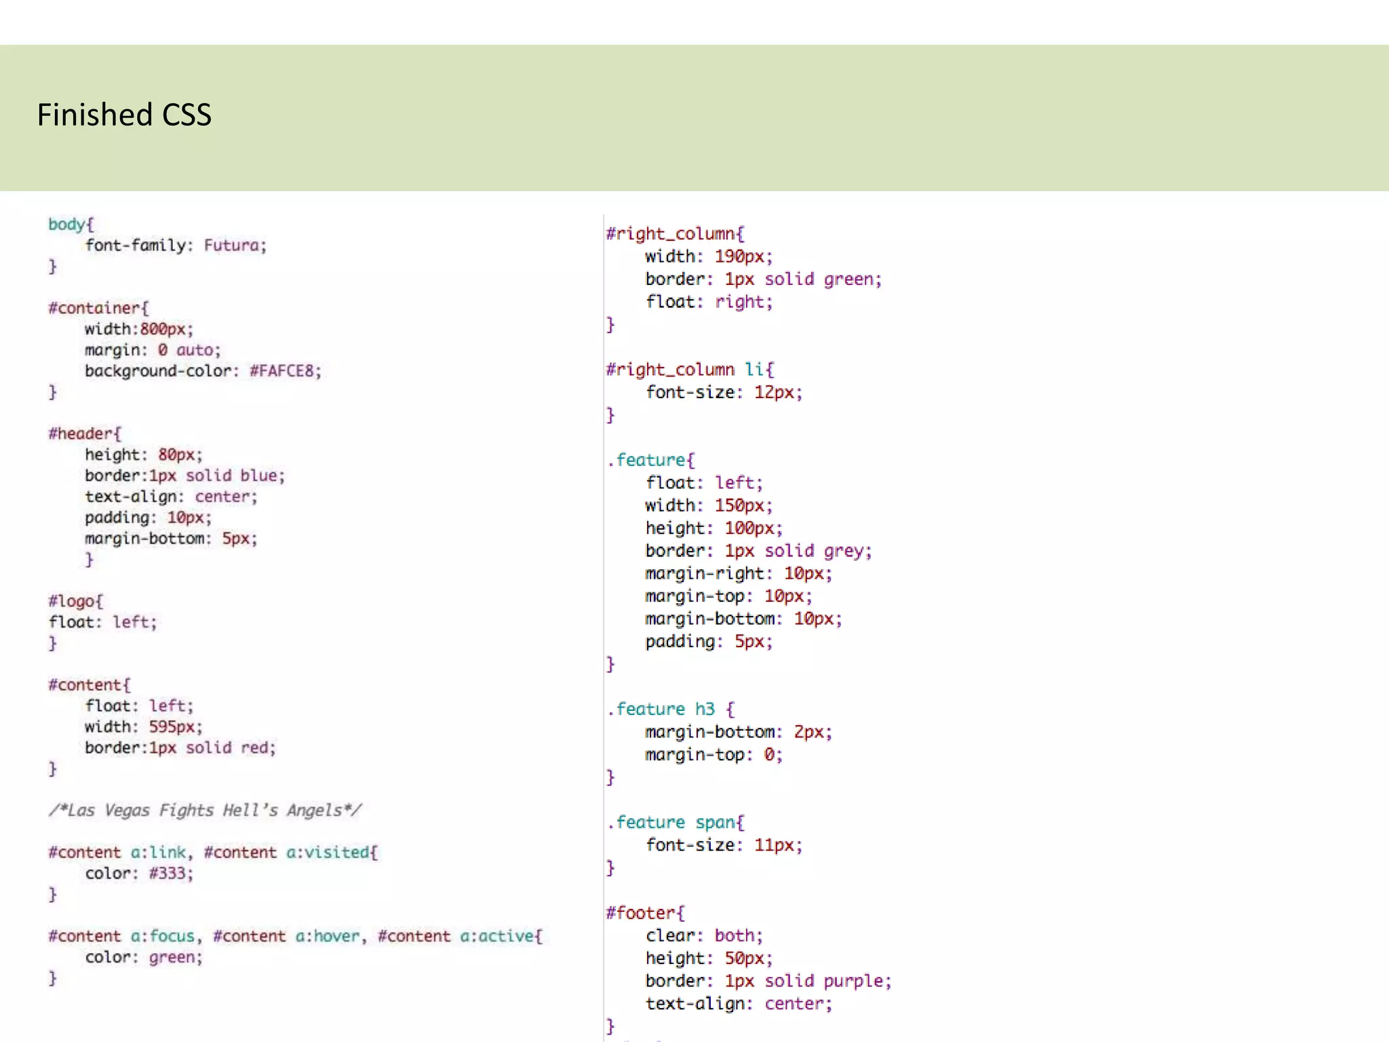Screen dimensions: 1389x1042
Task: Select the 'color: #333;' declaration
Action: point(140,873)
